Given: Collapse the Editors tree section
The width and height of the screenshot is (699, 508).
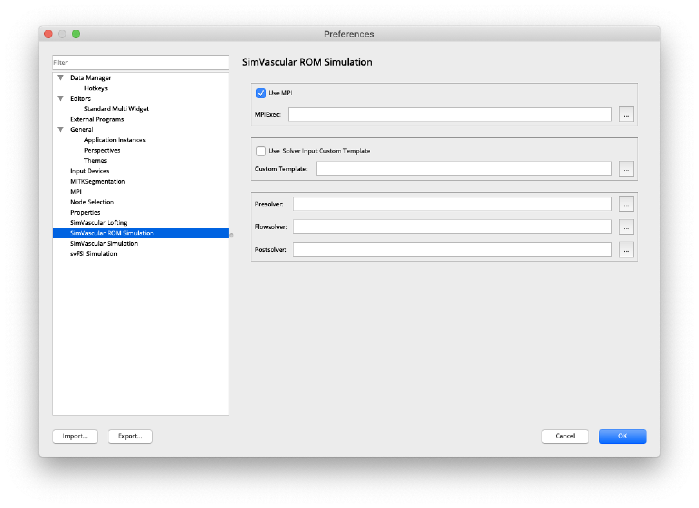Looking at the screenshot, I should (61, 98).
